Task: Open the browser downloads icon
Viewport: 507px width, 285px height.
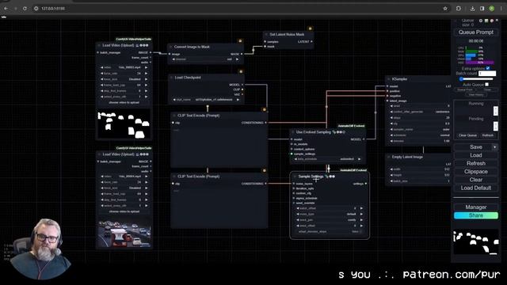Action: tap(472, 9)
